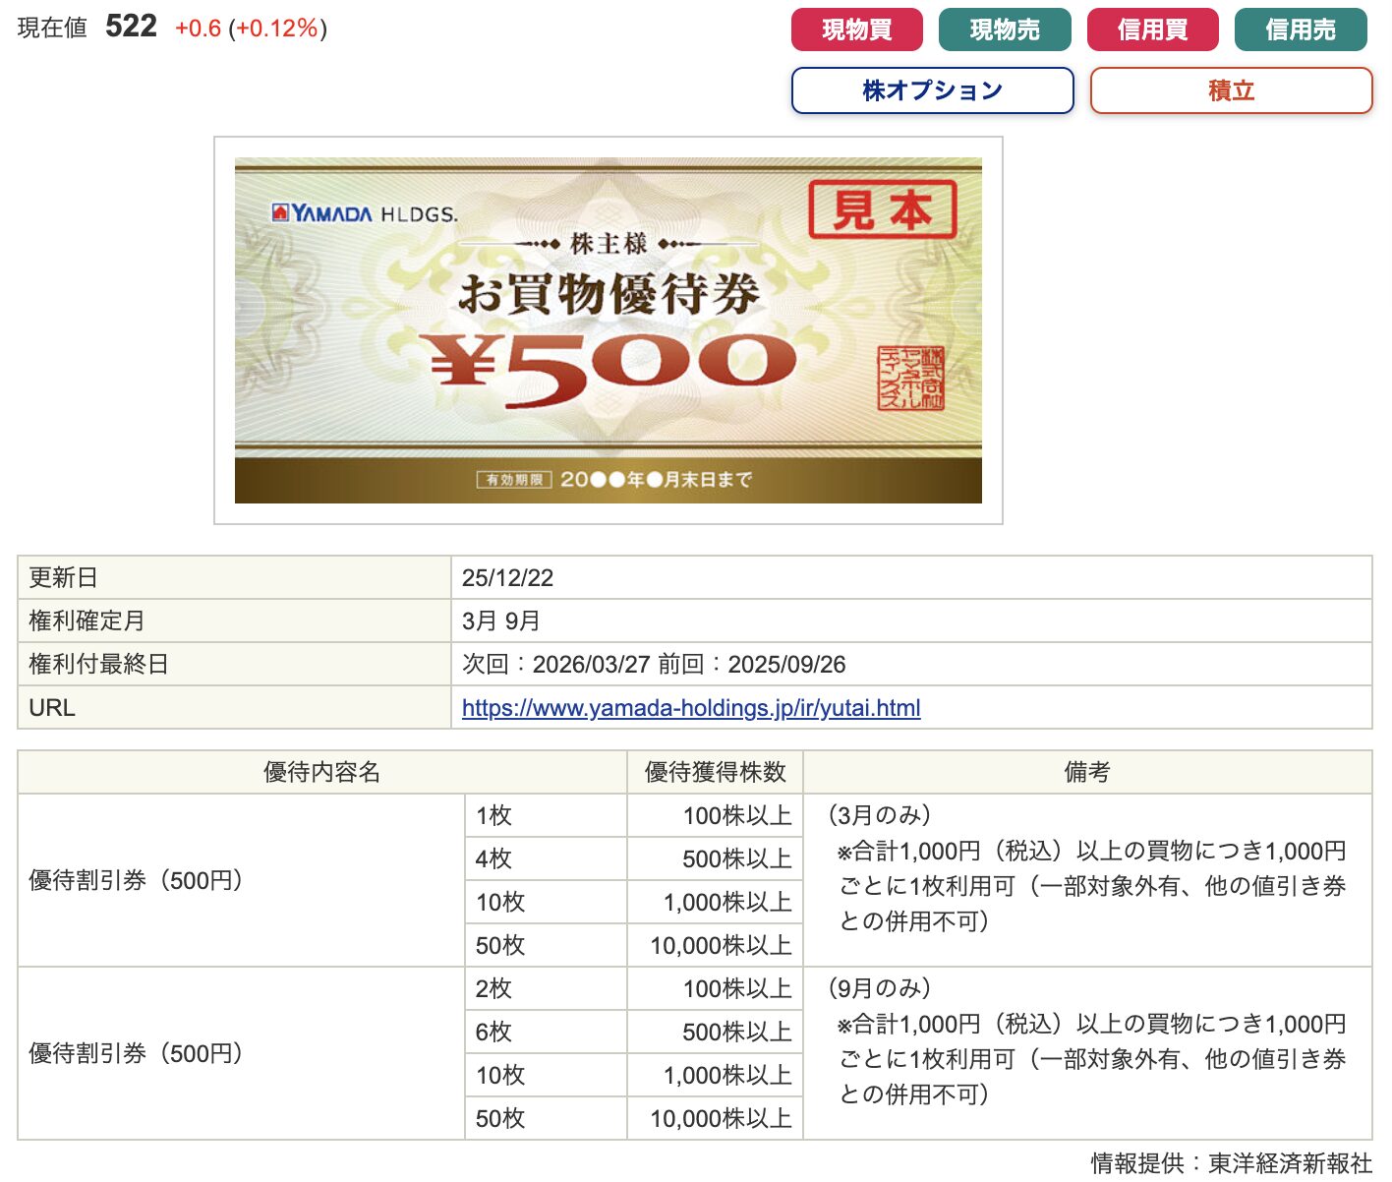Click the 権利確定月 value 3月 9月
This screenshot has width=1392, height=1182.
coord(500,621)
